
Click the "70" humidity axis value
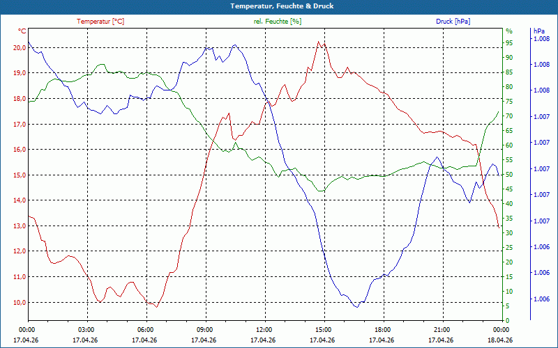(509, 116)
